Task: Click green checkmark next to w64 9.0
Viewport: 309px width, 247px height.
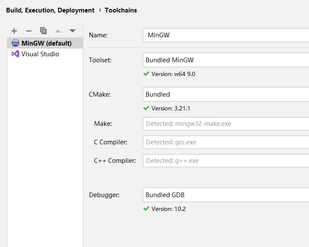Action: pyautogui.click(x=146, y=74)
